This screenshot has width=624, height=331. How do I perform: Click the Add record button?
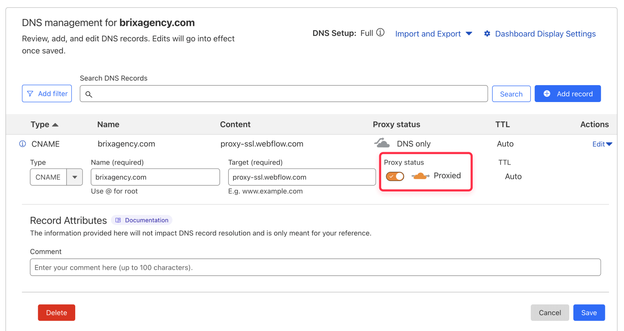[x=567, y=93]
